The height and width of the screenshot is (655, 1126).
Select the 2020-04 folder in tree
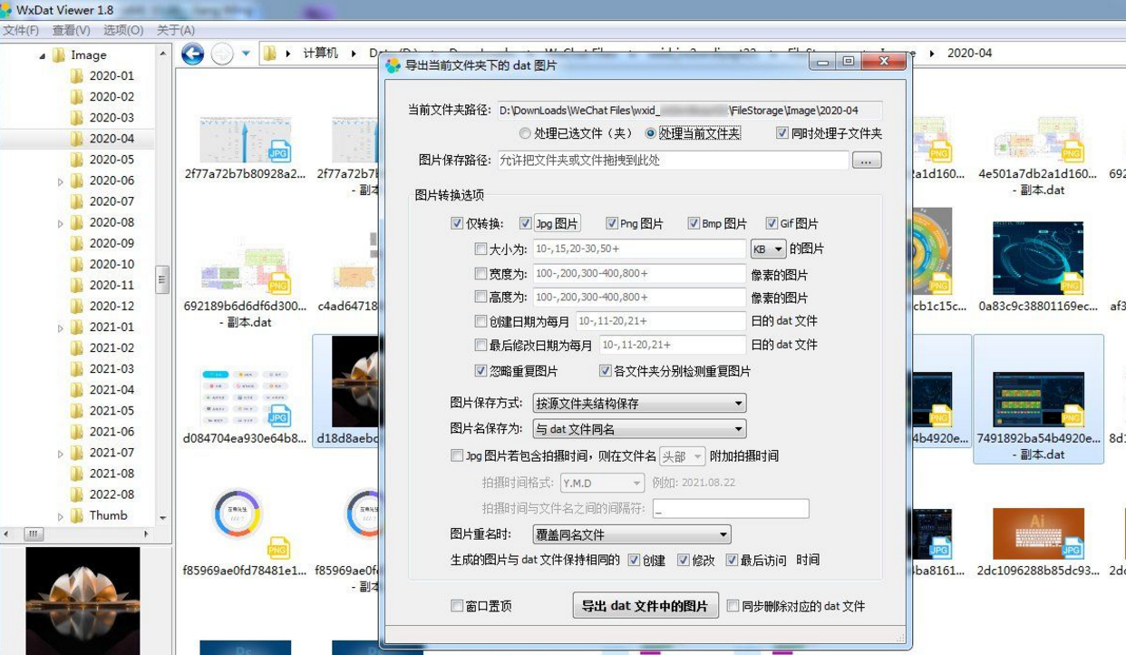tap(112, 139)
